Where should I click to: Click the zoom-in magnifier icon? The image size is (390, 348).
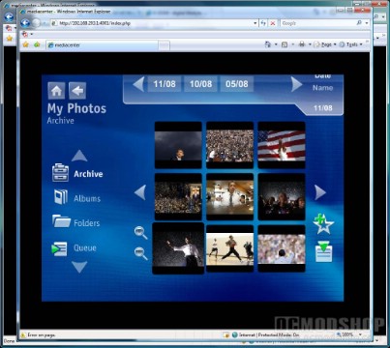[141, 233]
